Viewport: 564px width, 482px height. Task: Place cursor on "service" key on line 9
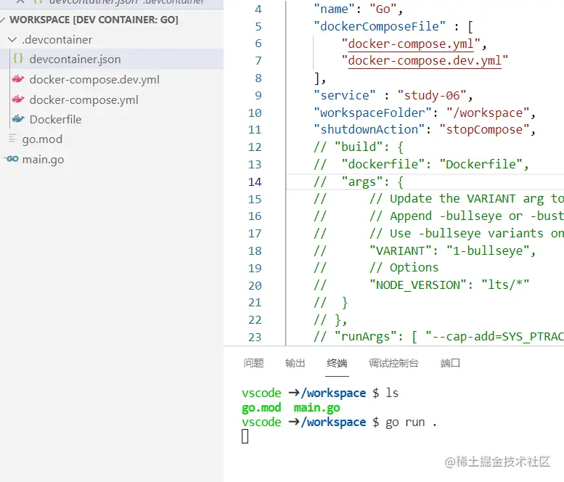tap(345, 95)
